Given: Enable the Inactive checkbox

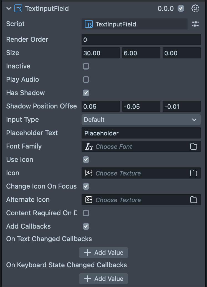Looking at the screenshot, I should point(86,66).
